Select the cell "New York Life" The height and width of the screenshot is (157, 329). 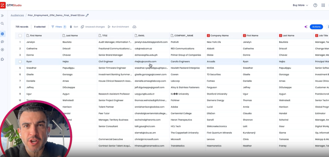click(223, 42)
